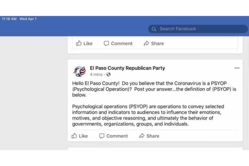Share the upper post via Share label

tap(157, 43)
